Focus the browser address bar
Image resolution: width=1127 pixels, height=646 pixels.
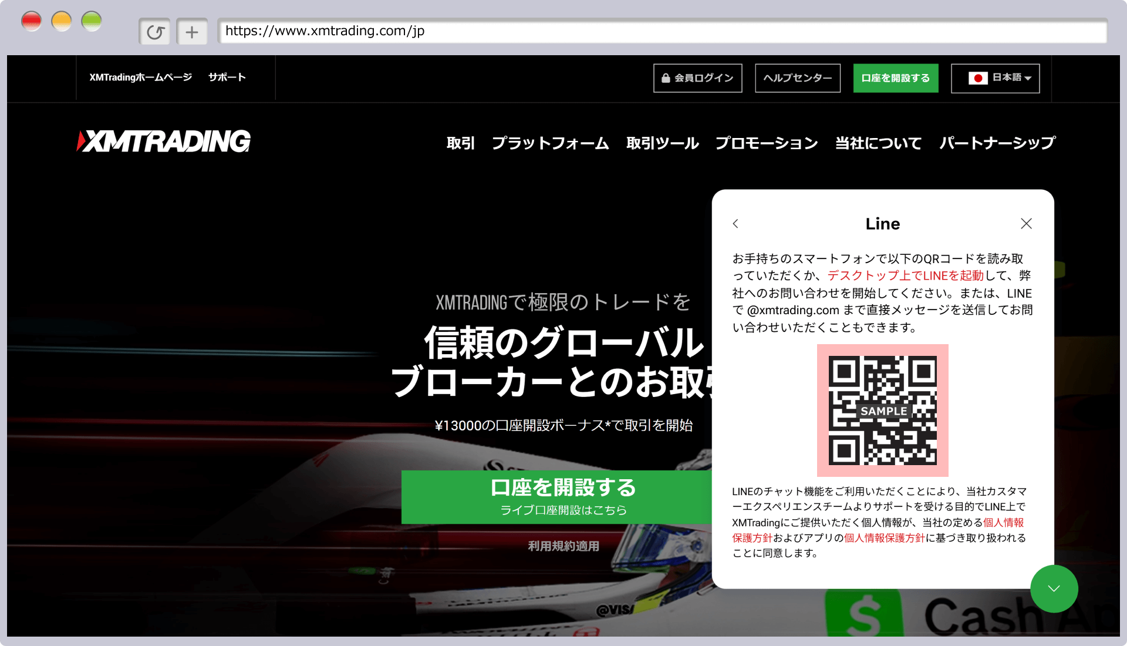click(663, 31)
